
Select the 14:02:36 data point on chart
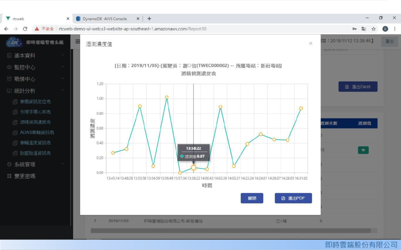(x=220, y=107)
